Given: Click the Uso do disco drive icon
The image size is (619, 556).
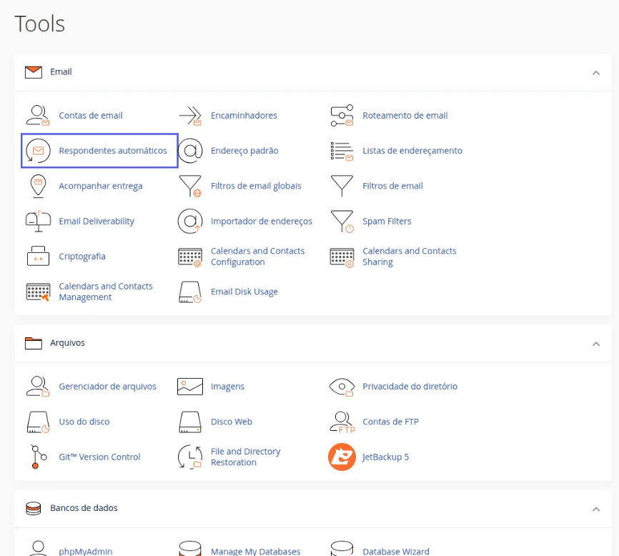Looking at the screenshot, I should tap(39, 422).
